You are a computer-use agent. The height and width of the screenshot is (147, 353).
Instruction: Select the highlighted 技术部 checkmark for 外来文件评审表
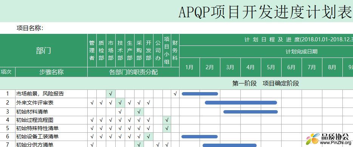click(x=120, y=103)
